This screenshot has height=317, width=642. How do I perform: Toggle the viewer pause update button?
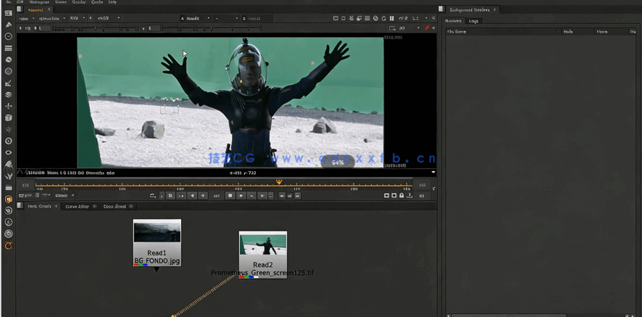(x=392, y=18)
